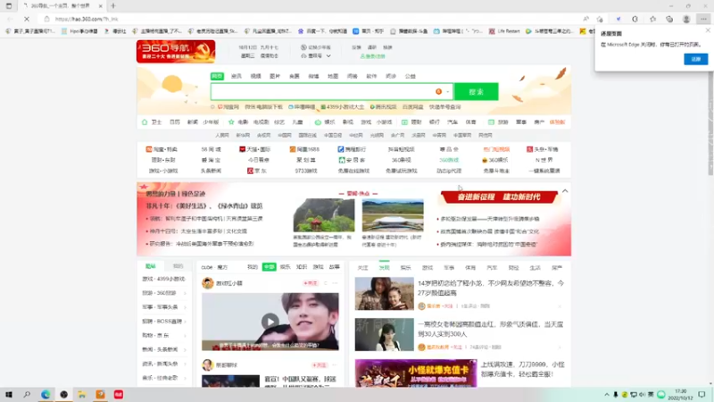Screen dimensions: 714x402
Task: Expand the 招聘·BOSS直聘 sidebar row
Action: 185,322
